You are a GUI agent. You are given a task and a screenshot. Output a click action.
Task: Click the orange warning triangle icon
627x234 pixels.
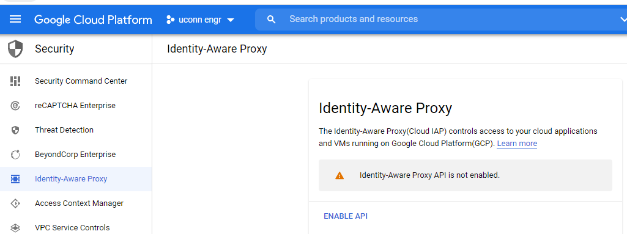coord(339,175)
